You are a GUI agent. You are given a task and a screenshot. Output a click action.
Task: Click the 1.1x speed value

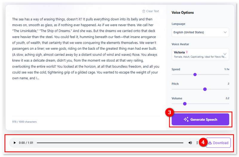[x=227, y=69]
